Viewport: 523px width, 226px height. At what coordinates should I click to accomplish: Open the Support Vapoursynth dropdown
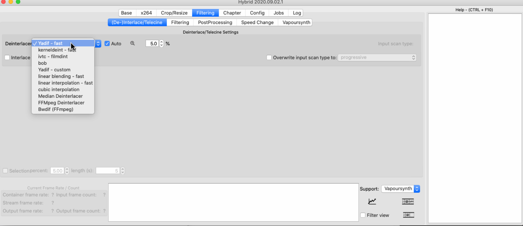(x=400, y=189)
